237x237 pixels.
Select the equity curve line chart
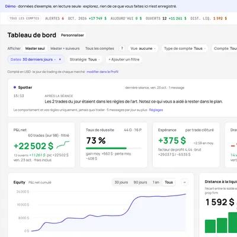(x=108, y=213)
